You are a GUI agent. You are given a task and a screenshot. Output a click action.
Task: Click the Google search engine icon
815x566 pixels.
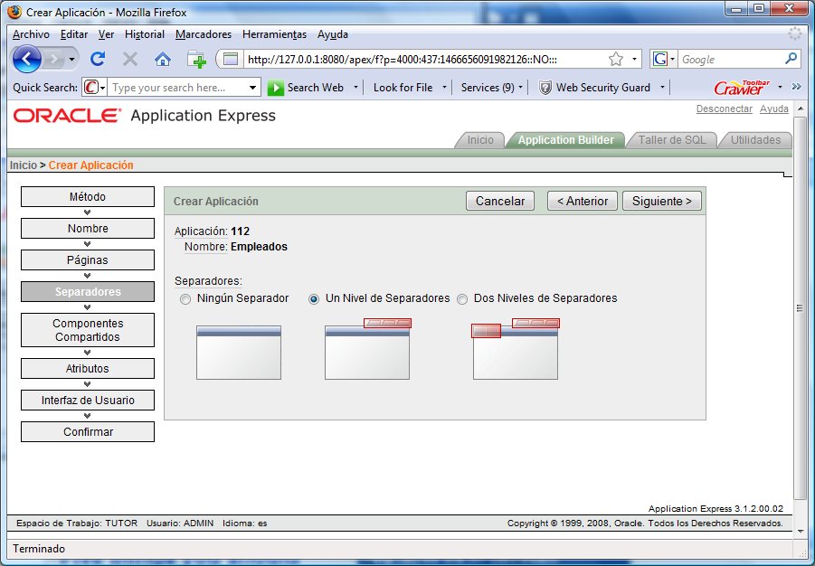[660, 60]
